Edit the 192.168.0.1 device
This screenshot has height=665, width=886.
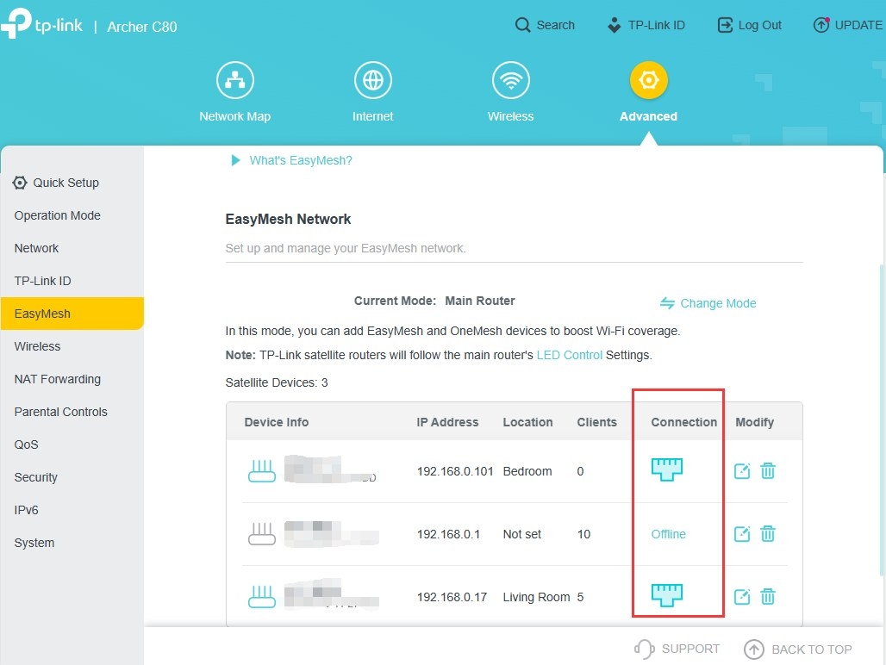pos(742,533)
